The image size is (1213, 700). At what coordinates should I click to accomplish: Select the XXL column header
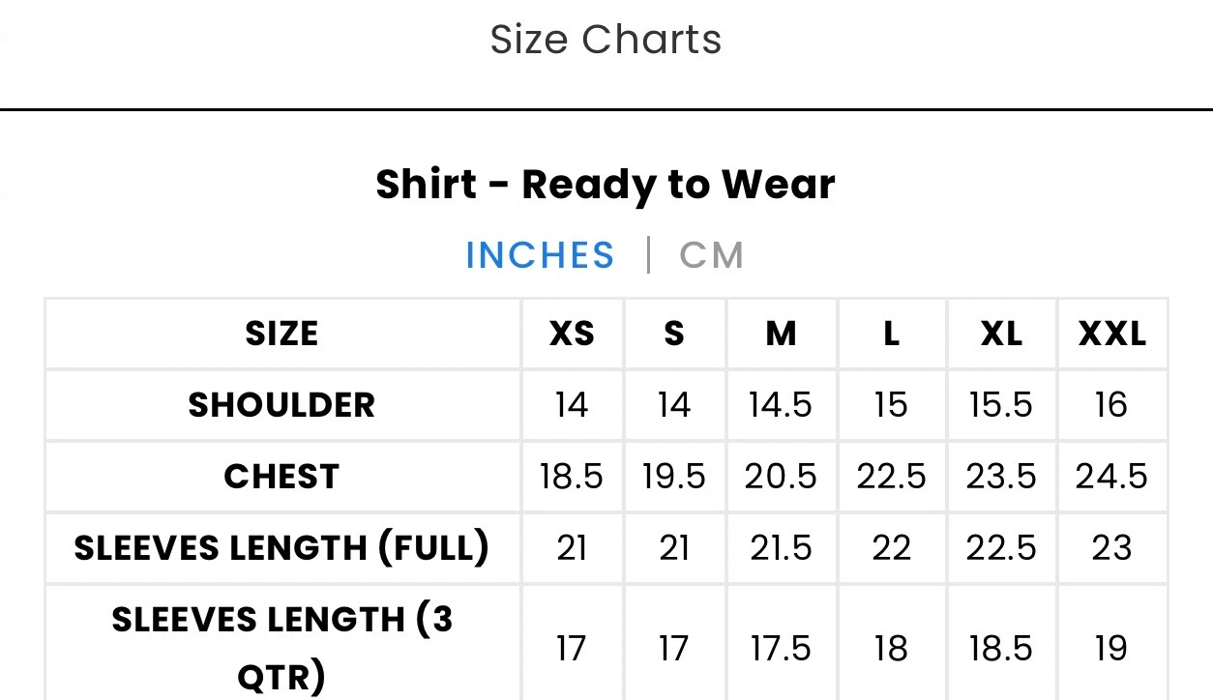click(1111, 334)
